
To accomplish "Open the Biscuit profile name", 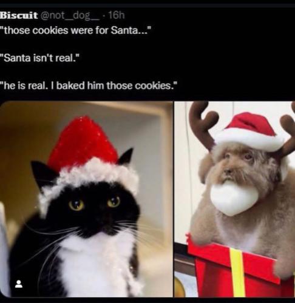I will [19, 15].
